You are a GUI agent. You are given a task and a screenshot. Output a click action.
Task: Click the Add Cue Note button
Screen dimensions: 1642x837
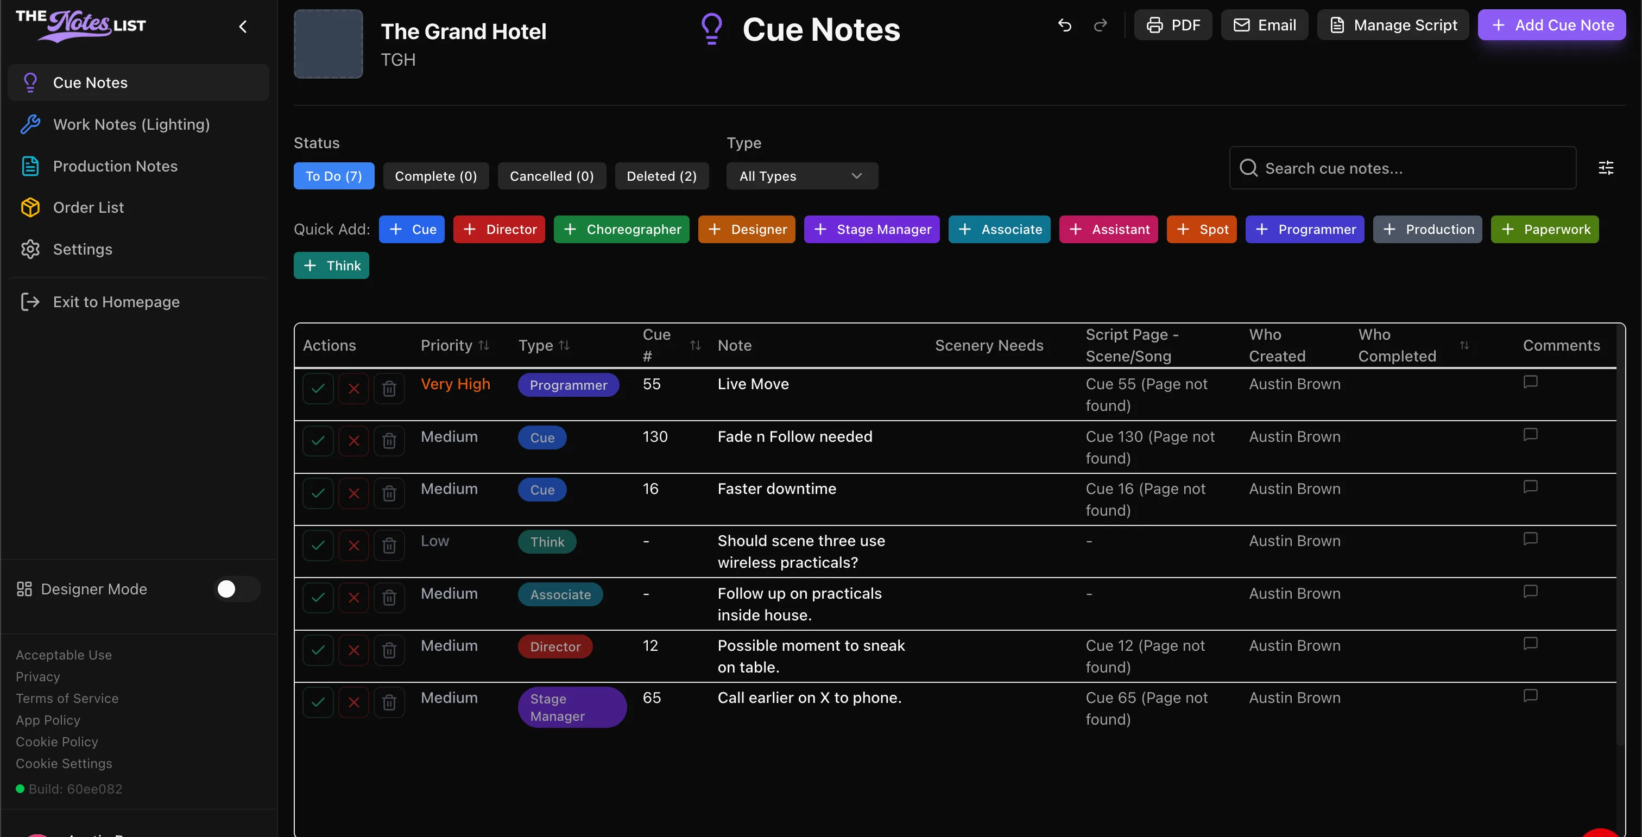click(x=1551, y=25)
